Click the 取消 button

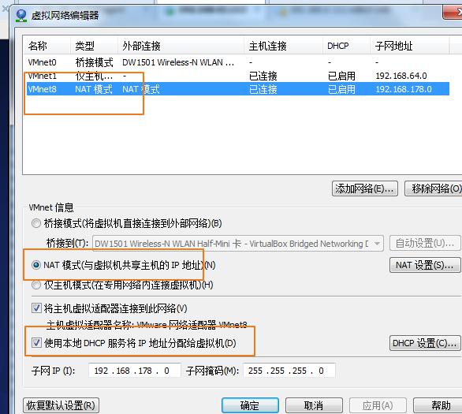[x=314, y=405]
